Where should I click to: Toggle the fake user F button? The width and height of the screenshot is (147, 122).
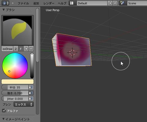coord(21,49)
